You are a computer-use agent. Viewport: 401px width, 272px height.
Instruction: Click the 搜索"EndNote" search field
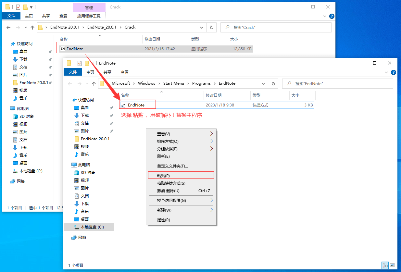(338, 83)
